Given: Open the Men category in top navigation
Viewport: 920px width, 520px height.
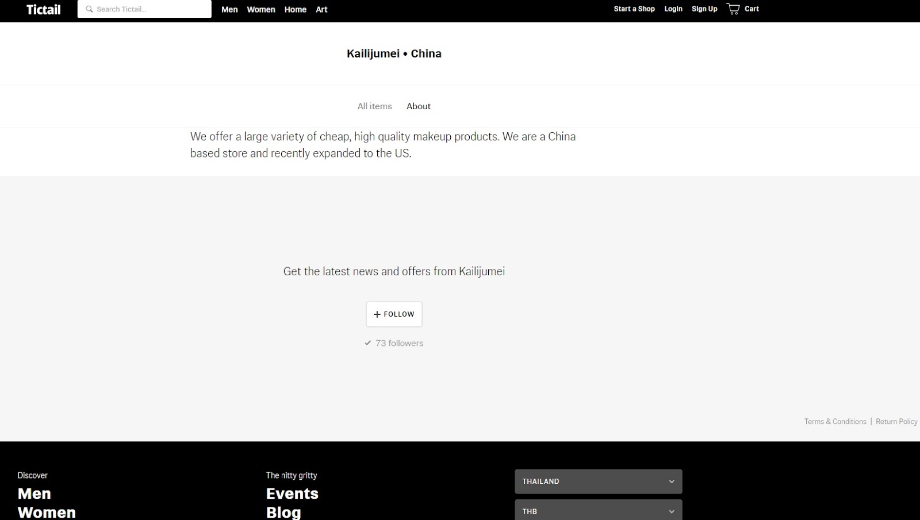Looking at the screenshot, I should coord(229,10).
